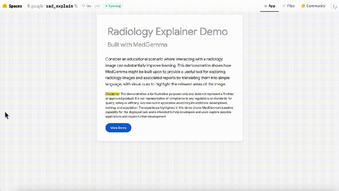Open the rad_explain repository link
Screen dimensions: 339x191
pyautogui.click(x=59, y=6)
